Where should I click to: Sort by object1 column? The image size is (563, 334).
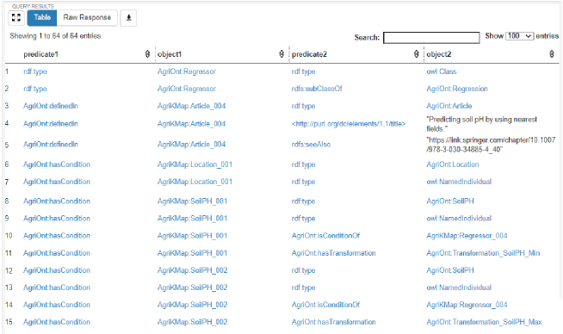281,54
